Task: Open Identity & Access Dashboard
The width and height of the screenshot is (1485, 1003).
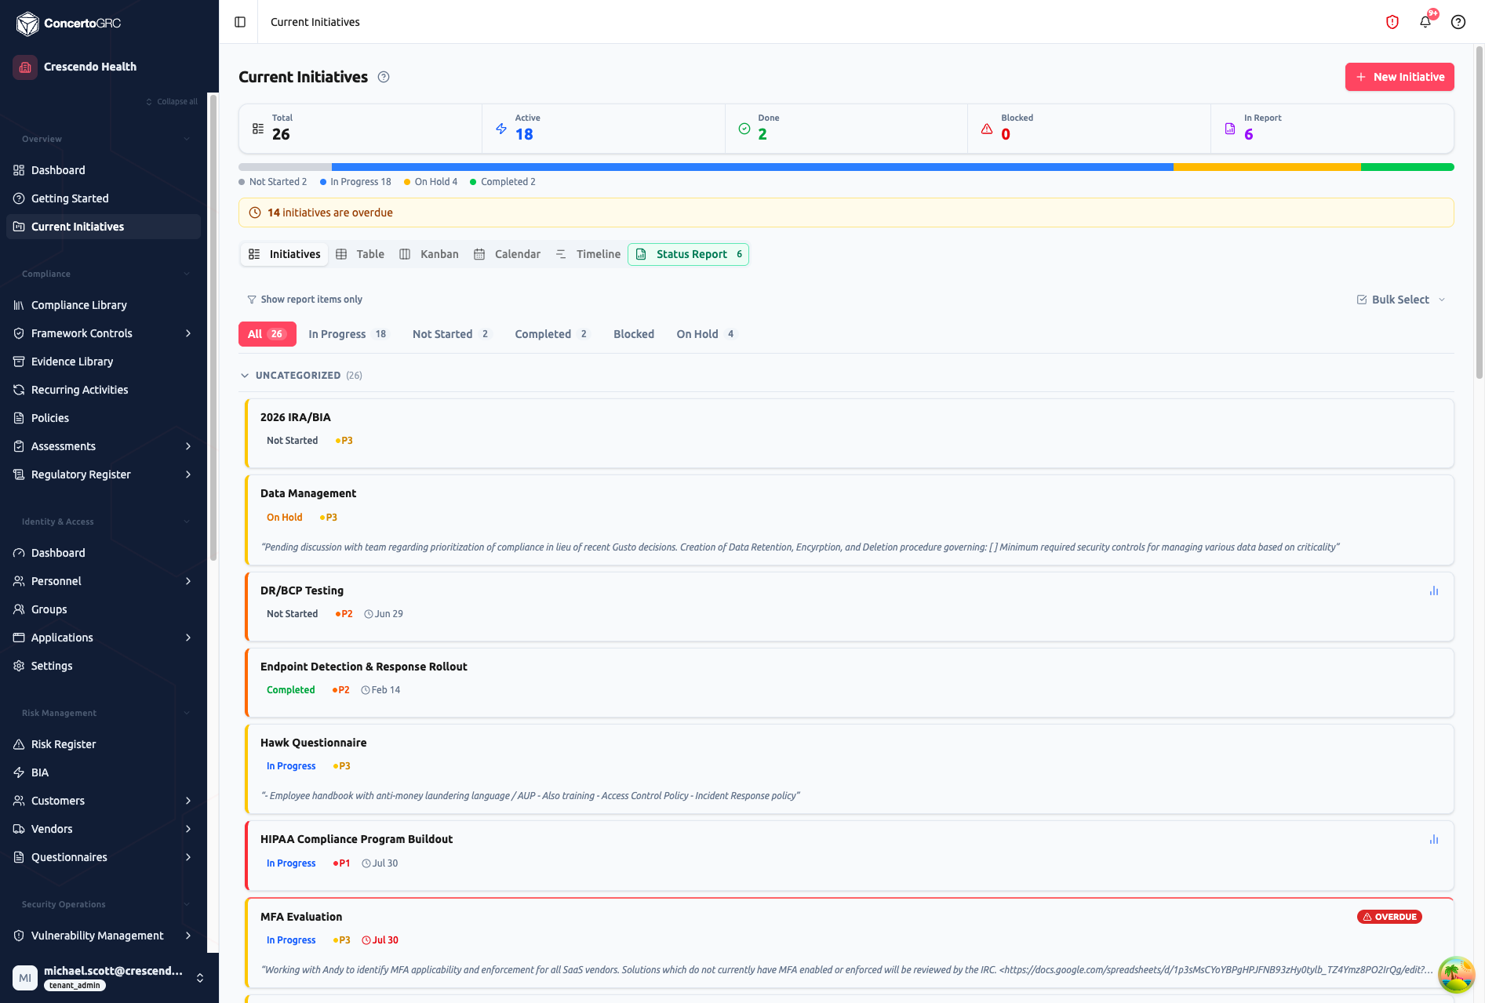Action: coord(104,553)
